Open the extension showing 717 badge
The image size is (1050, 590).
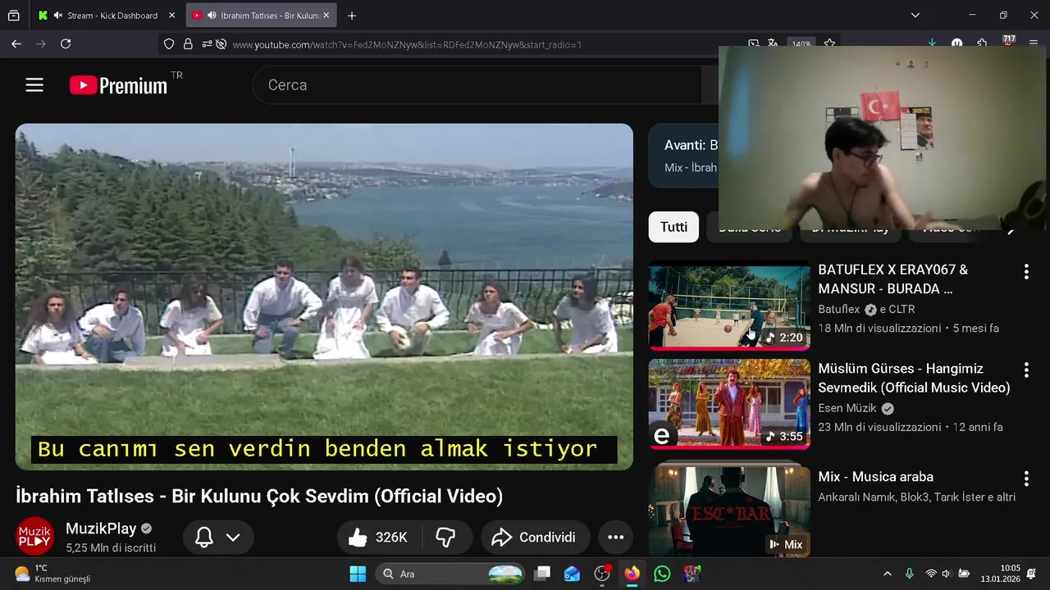(x=1009, y=42)
